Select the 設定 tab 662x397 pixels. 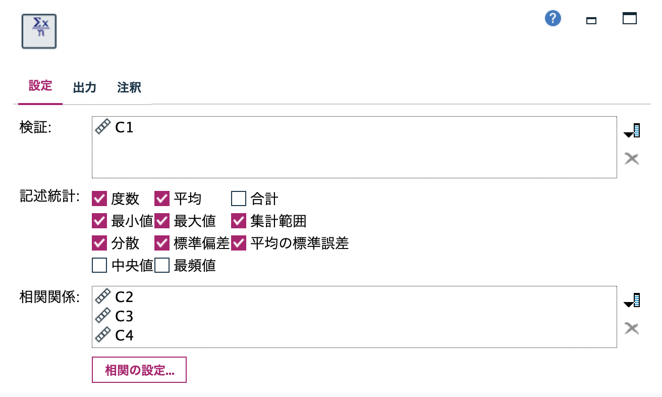point(40,87)
